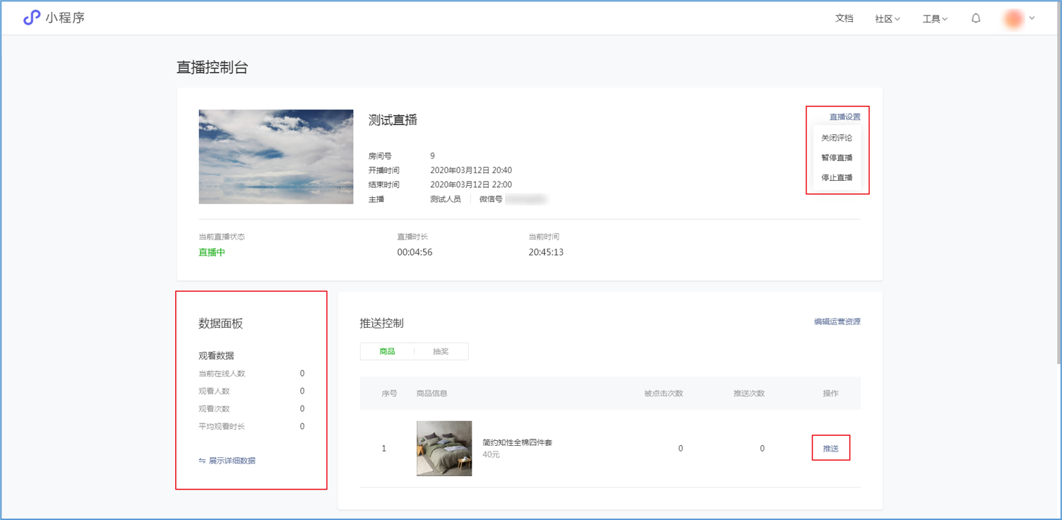Show detailed data via 展示详细数据 link
This screenshot has width=1062, height=520.
[232, 461]
